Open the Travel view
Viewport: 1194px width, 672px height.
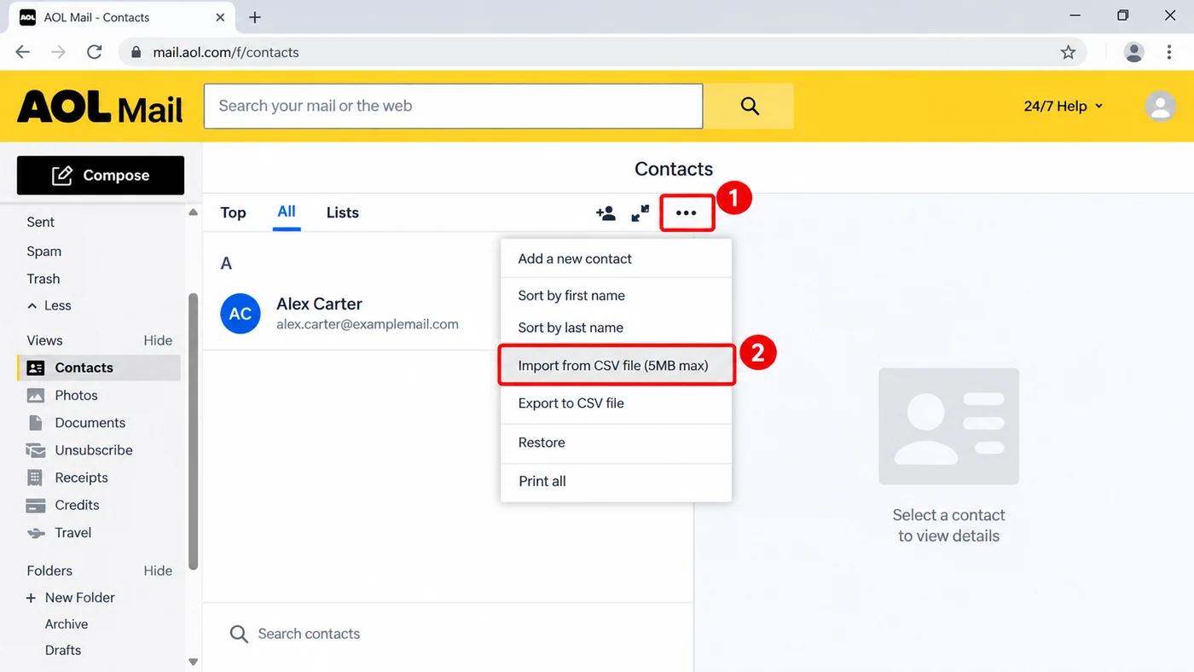pos(73,533)
